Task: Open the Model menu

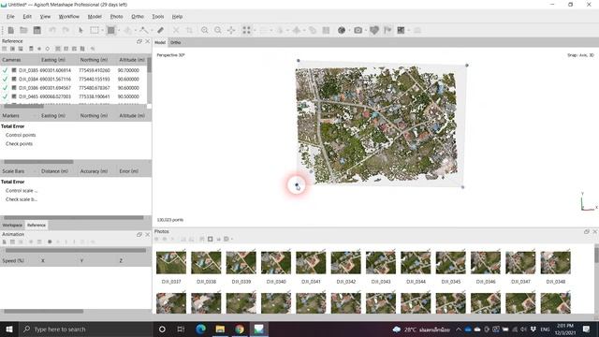Action: [95, 17]
